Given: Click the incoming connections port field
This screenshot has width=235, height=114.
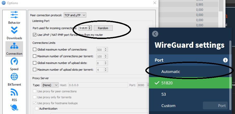Looking at the screenshot, I should point(83,28).
